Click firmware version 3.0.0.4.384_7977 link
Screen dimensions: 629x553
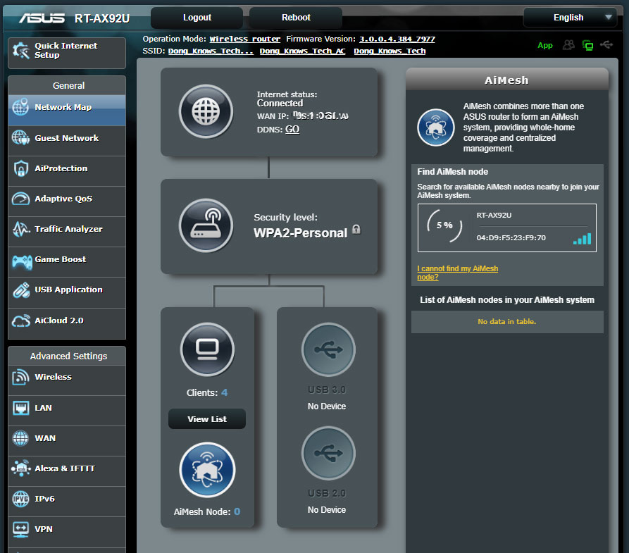pyautogui.click(x=397, y=39)
